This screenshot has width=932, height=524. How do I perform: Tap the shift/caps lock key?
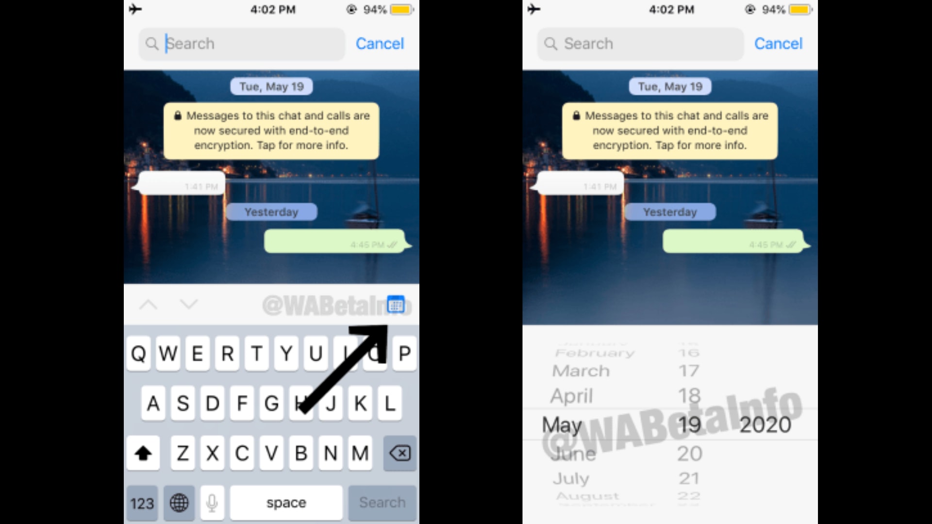pyautogui.click(x=143, y=452)
